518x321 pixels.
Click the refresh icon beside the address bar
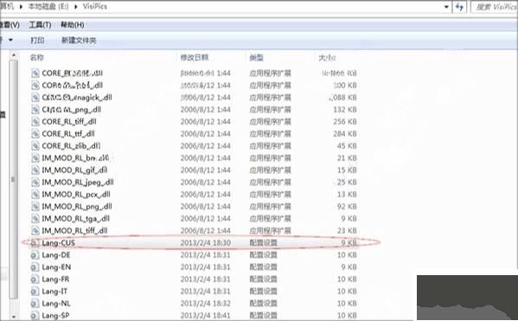coord(459,7)
